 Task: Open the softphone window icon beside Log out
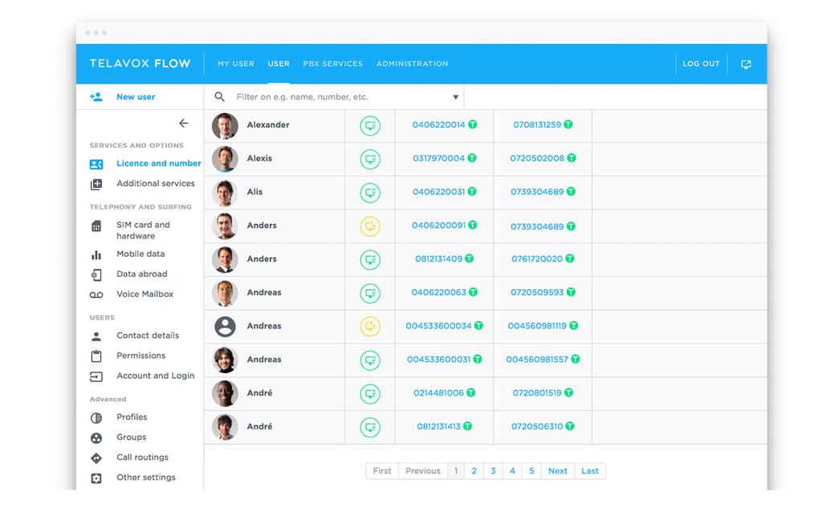tap(746, 64)
